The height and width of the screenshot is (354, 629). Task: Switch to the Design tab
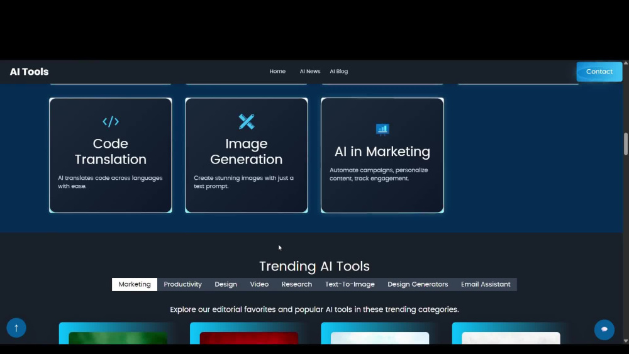(x=226, y=284)
